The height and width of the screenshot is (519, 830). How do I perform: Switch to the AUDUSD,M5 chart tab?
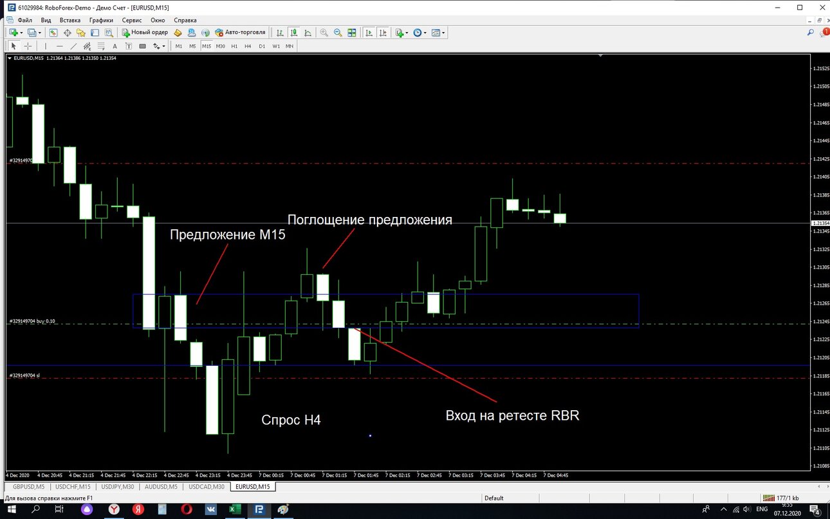tap(160, 487)
